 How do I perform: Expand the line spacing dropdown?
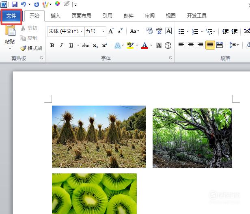coord(238,45)
